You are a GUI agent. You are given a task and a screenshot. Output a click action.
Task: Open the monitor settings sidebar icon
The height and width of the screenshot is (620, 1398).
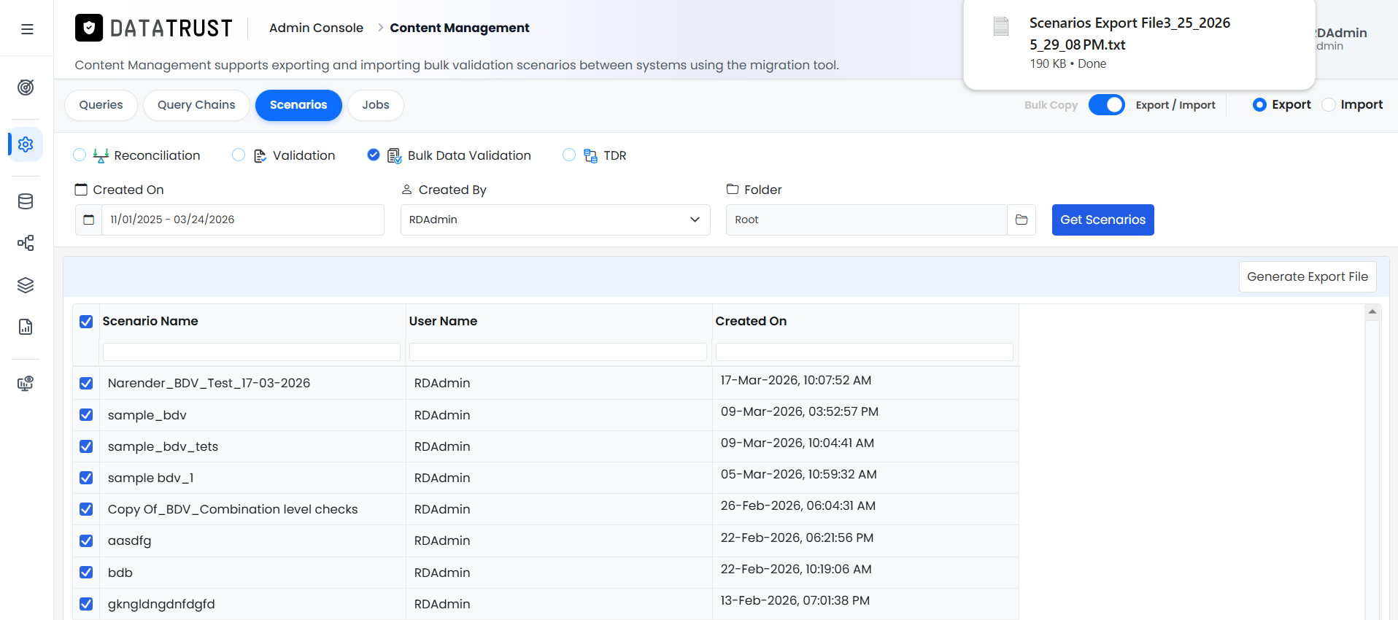(x=26, y=384)
